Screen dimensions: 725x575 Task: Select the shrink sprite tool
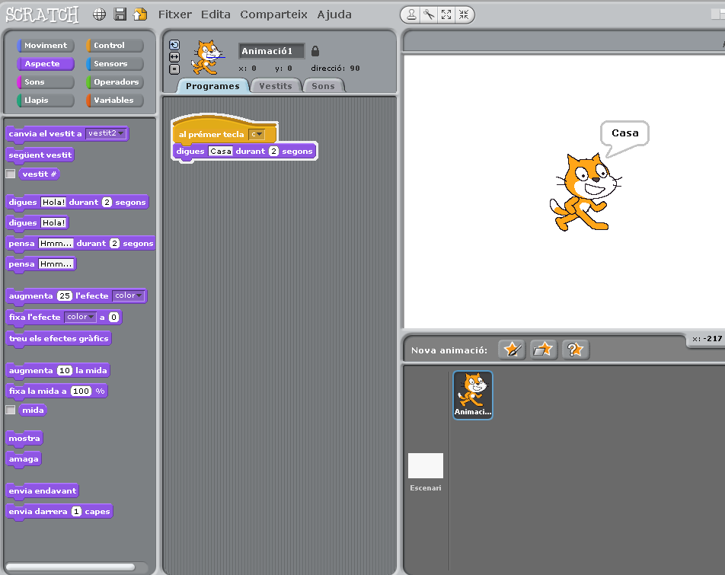[464, 14]
